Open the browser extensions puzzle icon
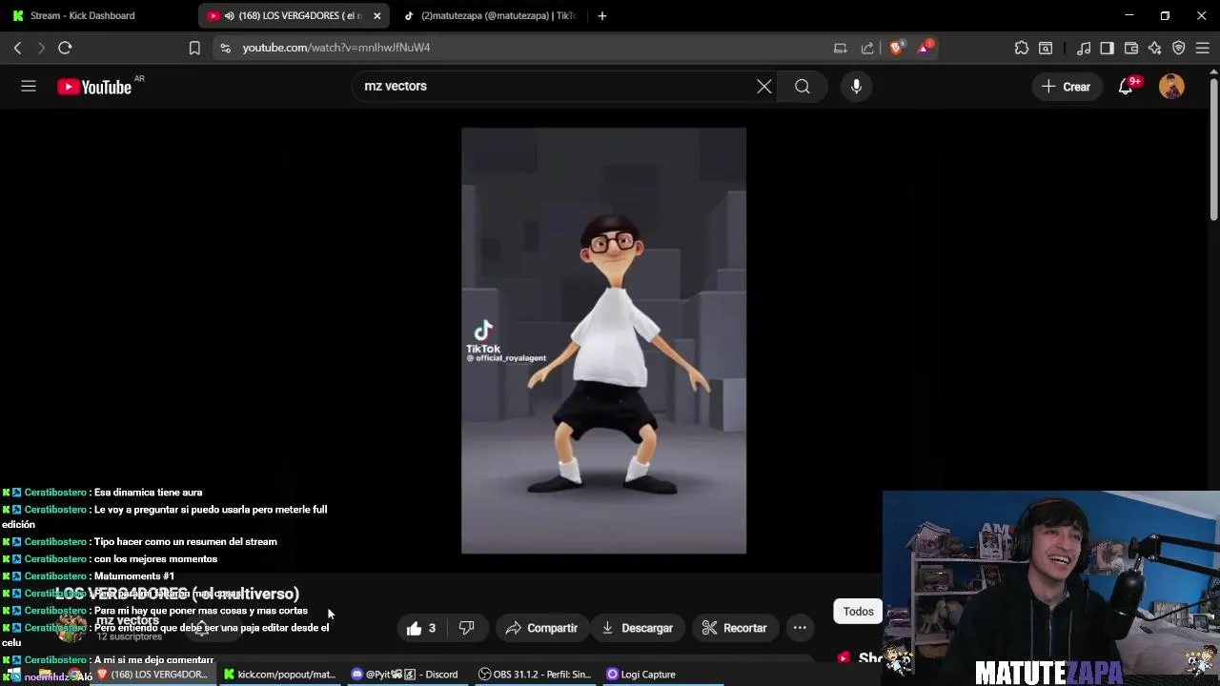1220x686 pixels. (1022, 48)
